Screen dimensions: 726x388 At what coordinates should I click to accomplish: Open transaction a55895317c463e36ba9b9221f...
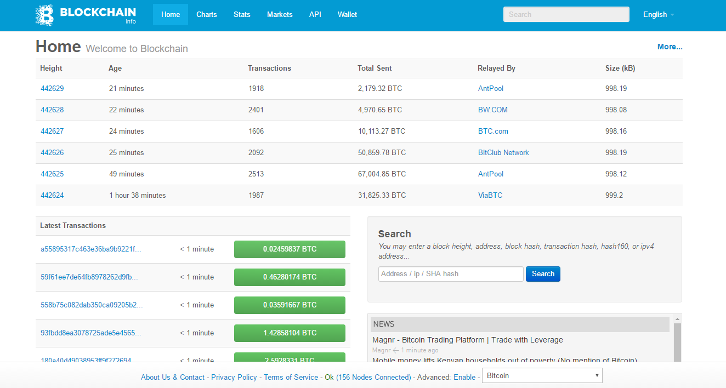(x=91, y=249)
